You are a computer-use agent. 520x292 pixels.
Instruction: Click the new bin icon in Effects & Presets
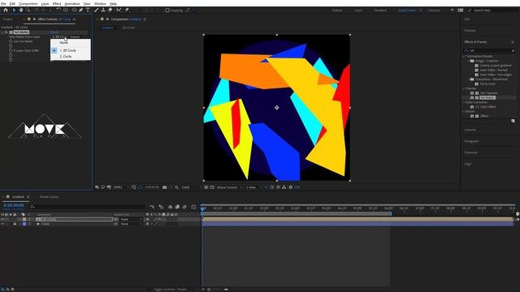click(x=513, y=121)
